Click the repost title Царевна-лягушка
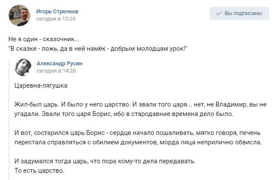Image resolution: width=278 pixels, height=180 pixels. coord(41,85)
